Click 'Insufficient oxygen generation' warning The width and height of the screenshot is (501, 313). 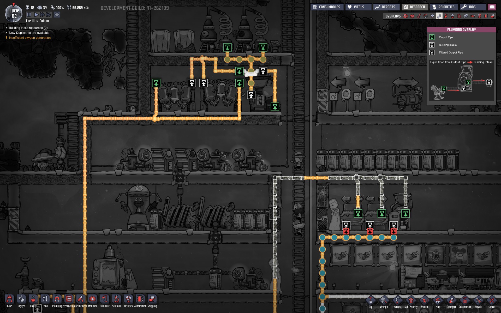click(x=30, y=38)
